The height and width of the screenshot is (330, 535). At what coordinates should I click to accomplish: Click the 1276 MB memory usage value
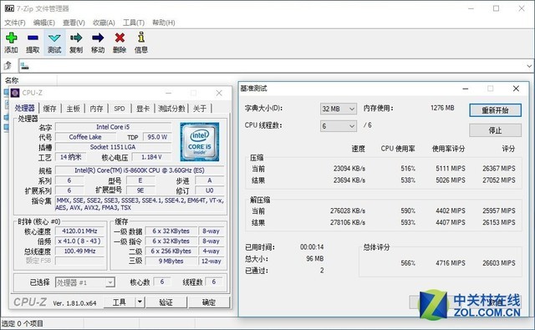pyautogui.click(x=442, y=108)
